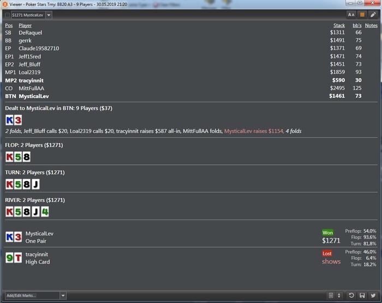Screen dimensions: 382x303
Task: Click the notepad copy icon
Action: pos(331,295)
